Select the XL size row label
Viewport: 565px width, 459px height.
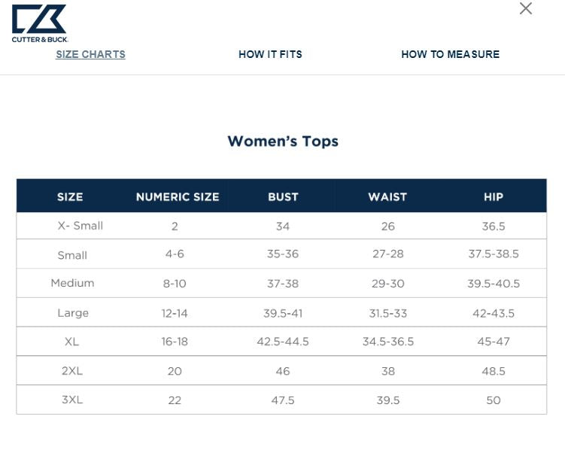point(71,342)
